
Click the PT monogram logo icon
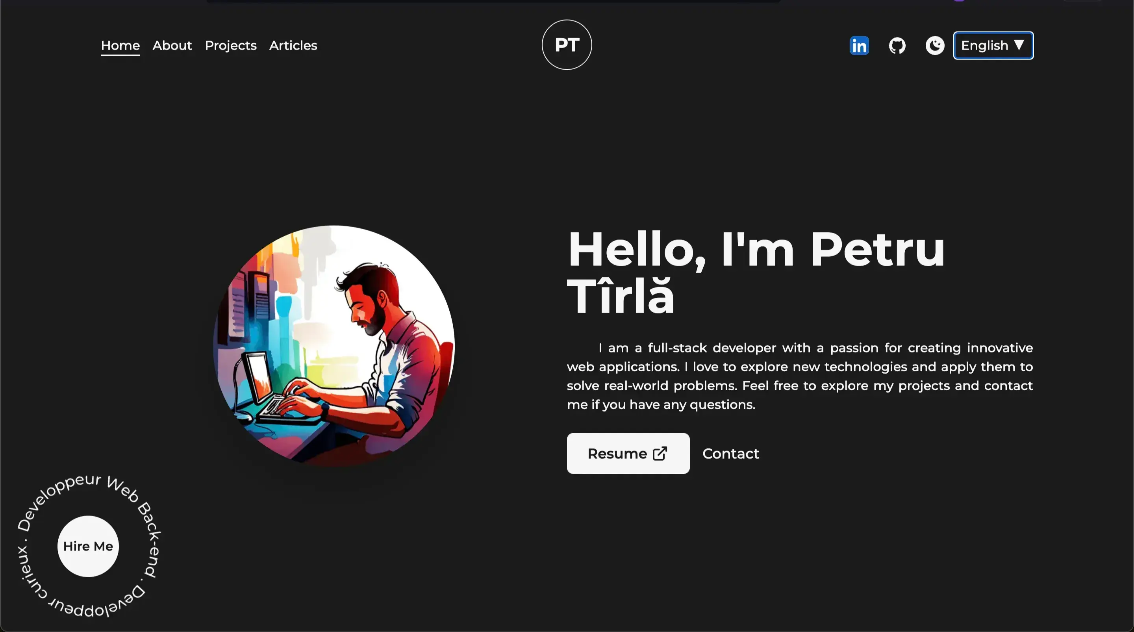[x=567, y=44]
